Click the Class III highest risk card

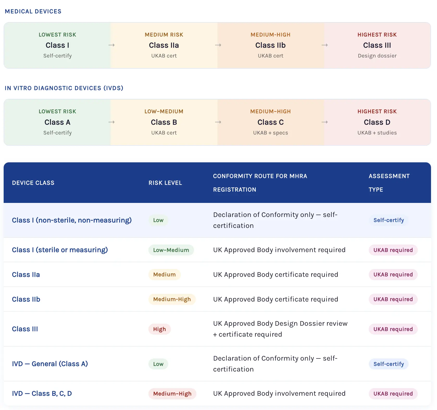click(x=377, y=45)
